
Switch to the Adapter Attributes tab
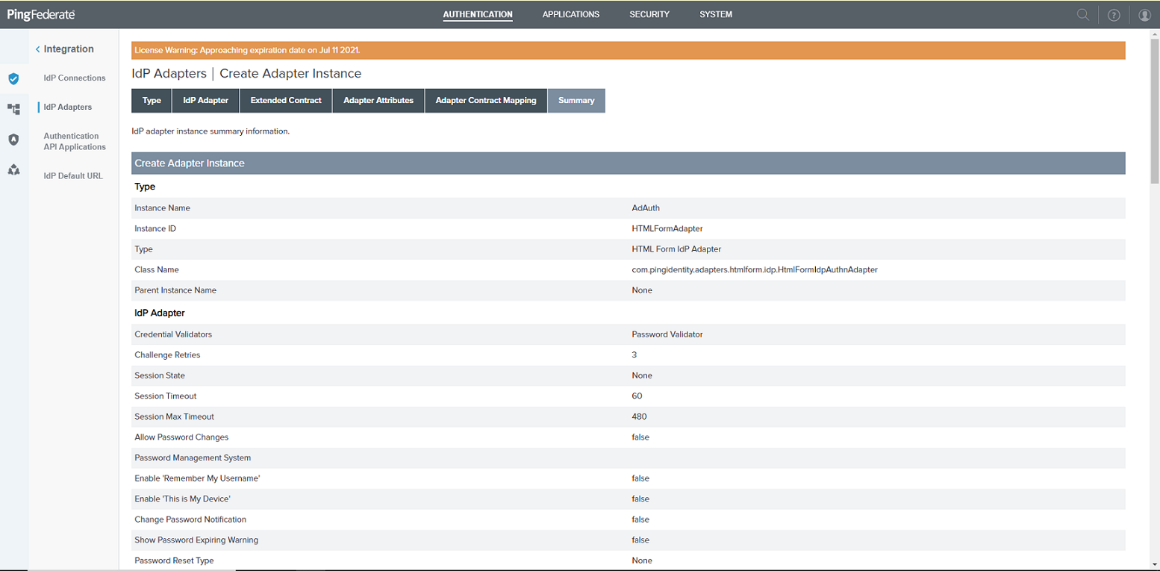[378, 101]
